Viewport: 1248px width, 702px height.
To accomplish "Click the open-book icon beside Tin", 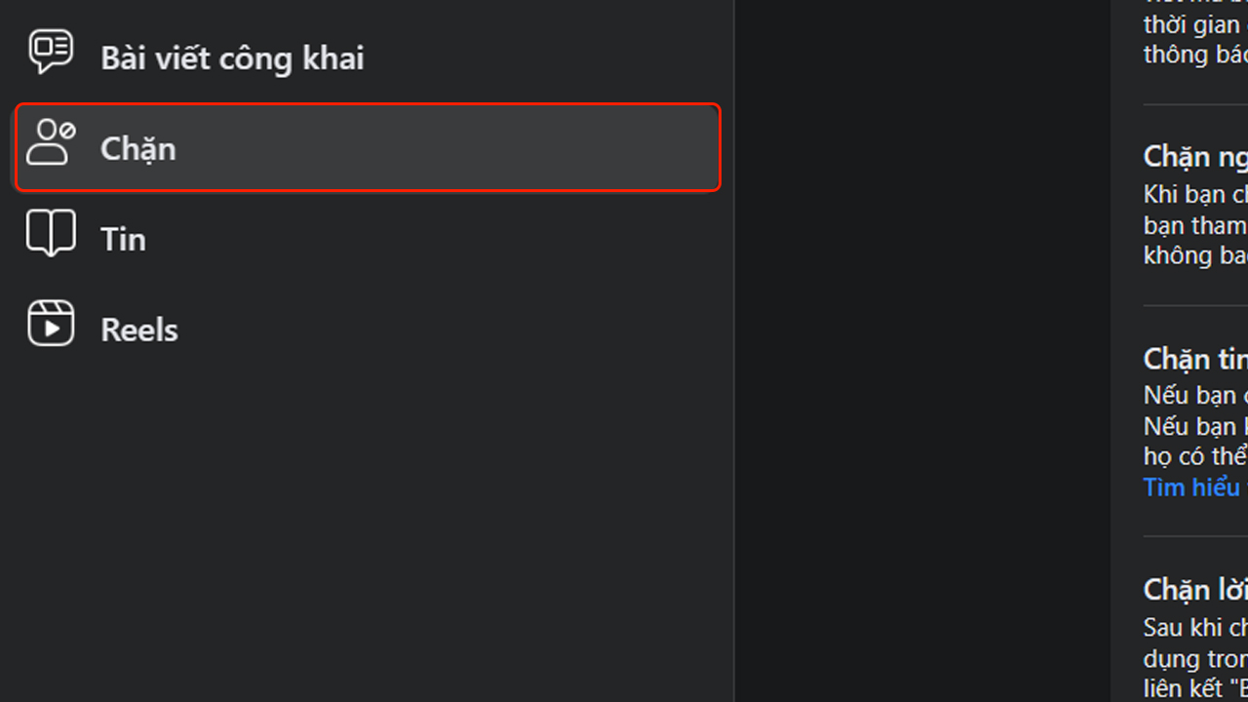I will click(x=51, y=233).
